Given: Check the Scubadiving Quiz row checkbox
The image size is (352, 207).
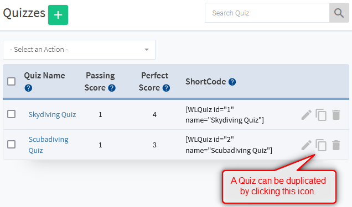Looking at the screenshot, I should pos(11,144).
